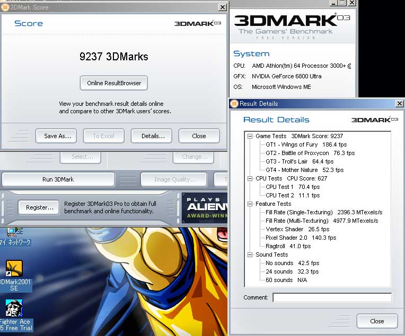Select 'CPU Test 1 70.4 fps' row
Viewport: 405px width, 336px height.
pyautogui.click(x=293, y=187)
